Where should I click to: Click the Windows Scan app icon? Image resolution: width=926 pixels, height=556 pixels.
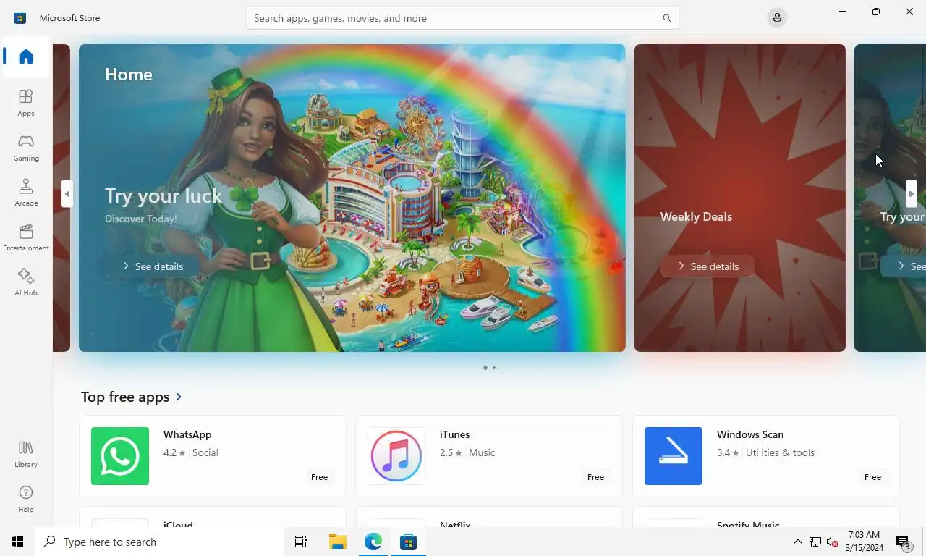pos(674,456)
